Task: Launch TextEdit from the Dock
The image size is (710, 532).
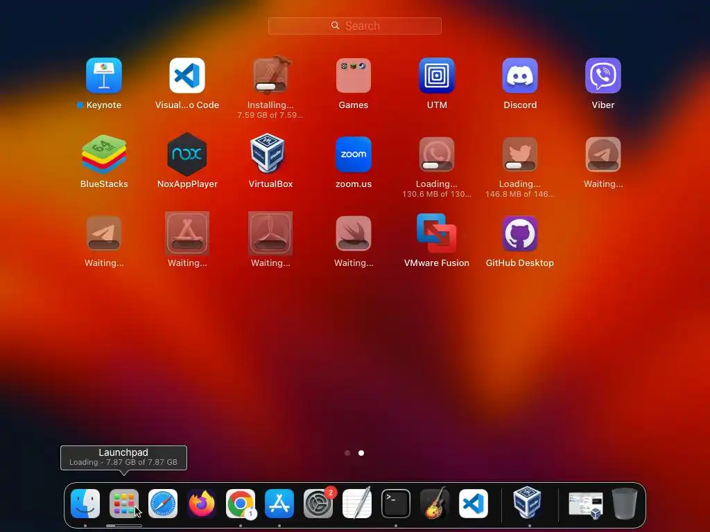Action: [x=357, y=504]
